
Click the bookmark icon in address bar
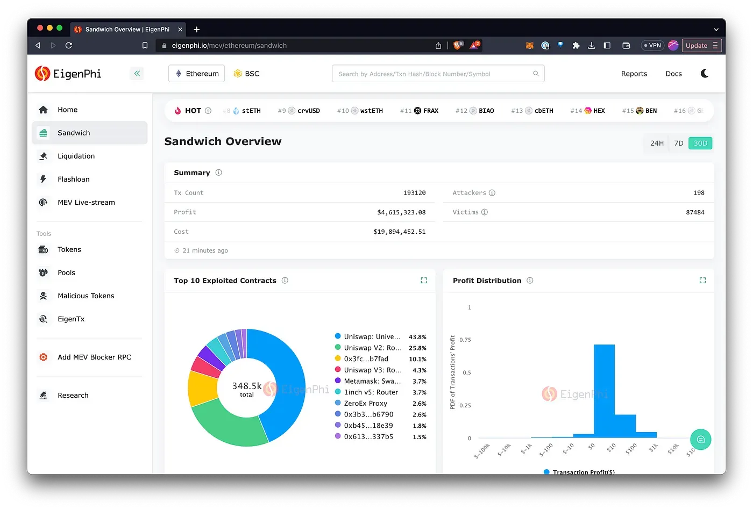coord(145,46)
